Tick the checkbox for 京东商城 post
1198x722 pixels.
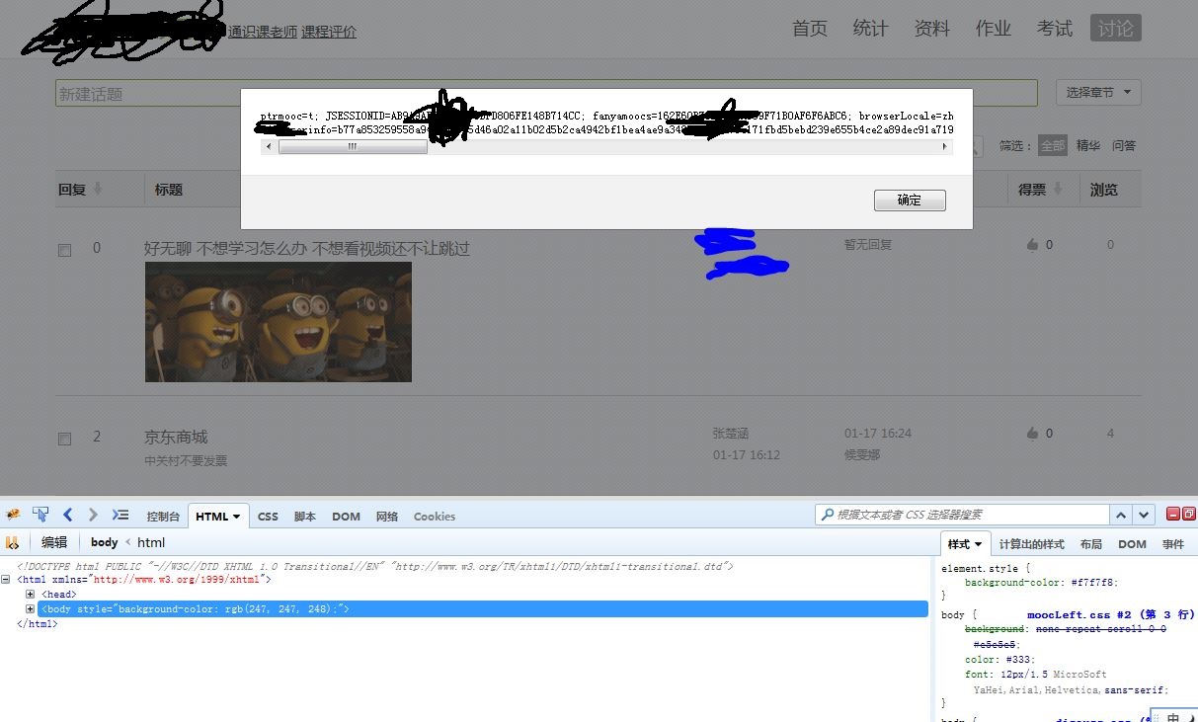pyautogui.click(x=64, y=439)
